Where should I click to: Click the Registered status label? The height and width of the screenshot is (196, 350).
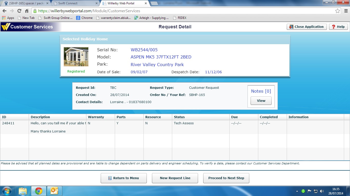[x=76, y=71]
